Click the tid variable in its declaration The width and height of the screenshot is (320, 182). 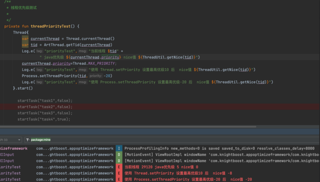tap(34, 45)
